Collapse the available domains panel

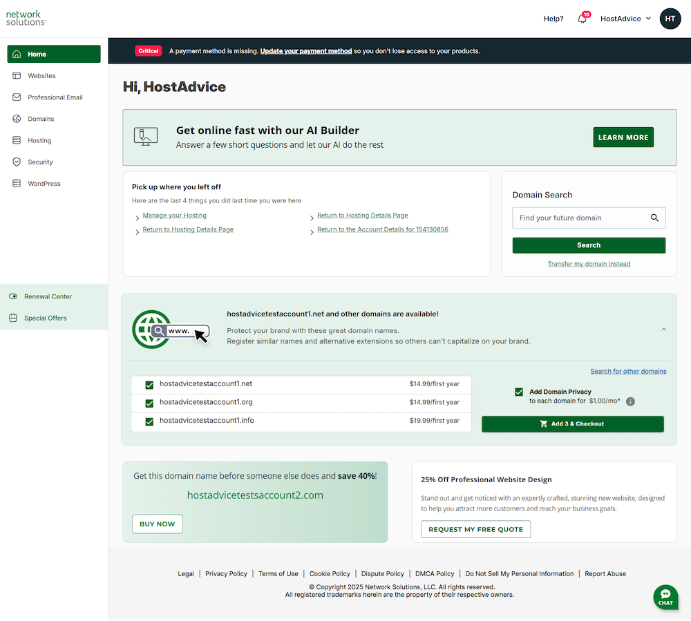coord(663,329)
